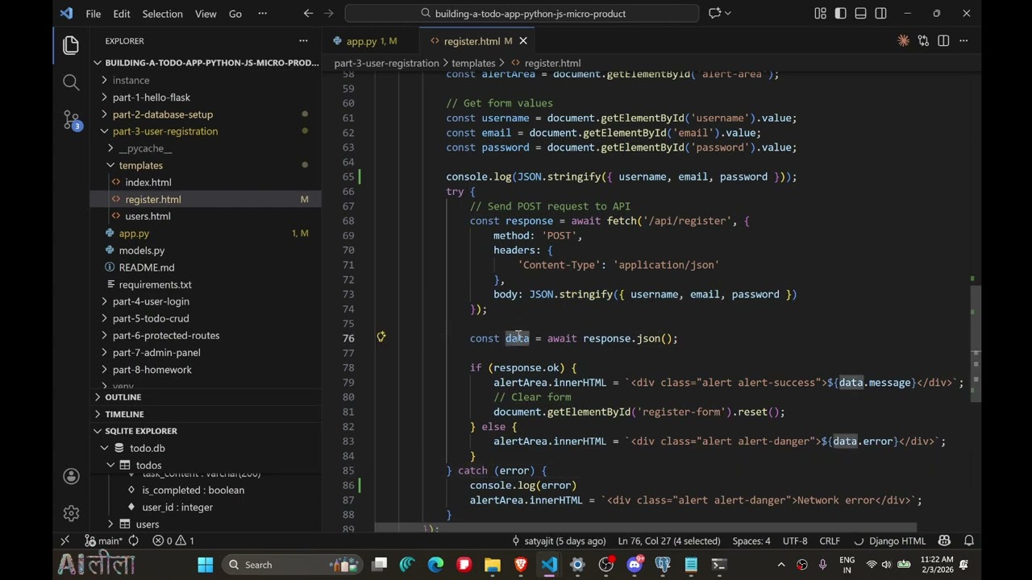The width and height of the screenshot is (1032, 580).
Task: Expand the TIMELINE section
Action: tap(98, 414)
